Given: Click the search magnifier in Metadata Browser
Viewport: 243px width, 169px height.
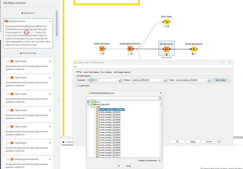Looking at the screenshot, I should (x=161, y=98).
